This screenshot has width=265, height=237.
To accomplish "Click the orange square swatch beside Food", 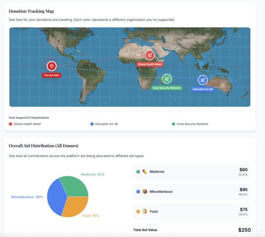I will (138, 212).
